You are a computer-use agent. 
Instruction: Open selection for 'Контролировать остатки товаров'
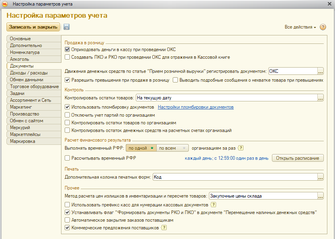pos(320,98)
